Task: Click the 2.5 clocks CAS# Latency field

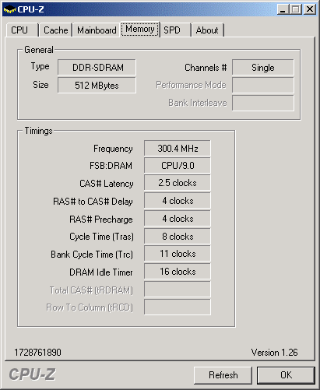Action: click(178, 183)
